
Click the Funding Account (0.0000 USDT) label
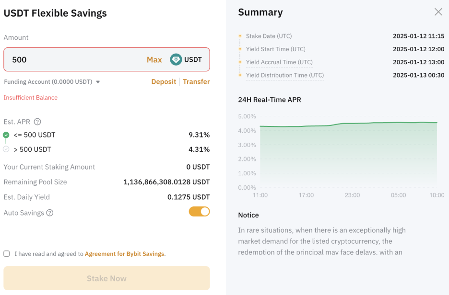click(48, 82)
